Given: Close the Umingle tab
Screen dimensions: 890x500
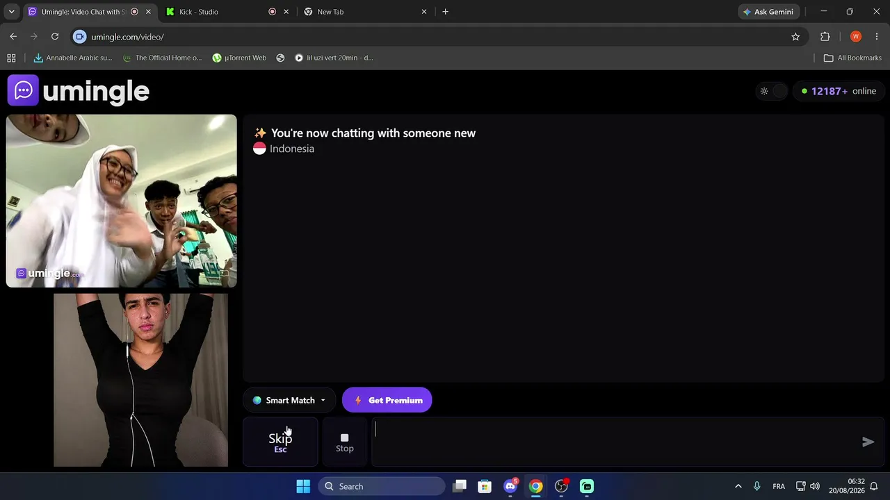Looking at the screenshot, I should tap(148, 12).
